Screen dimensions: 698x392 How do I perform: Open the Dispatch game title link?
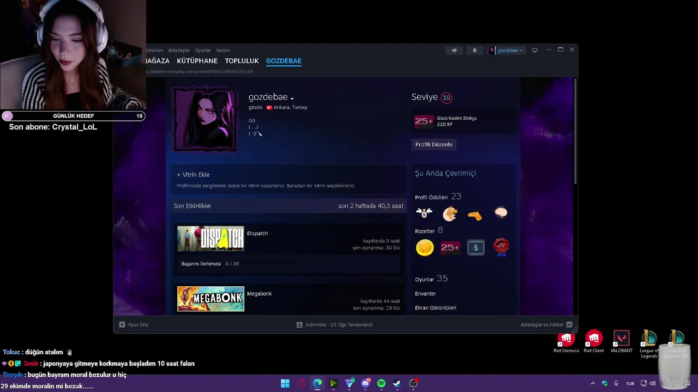257,233
